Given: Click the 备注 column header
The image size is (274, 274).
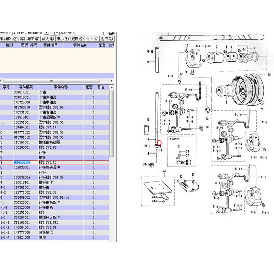Looking at the screenshot, I should 101,87.
